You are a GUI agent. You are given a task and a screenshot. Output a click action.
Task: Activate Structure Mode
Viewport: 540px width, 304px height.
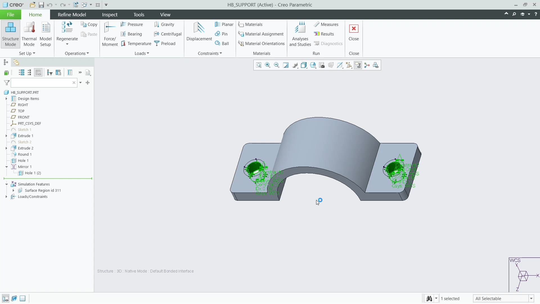10,34
